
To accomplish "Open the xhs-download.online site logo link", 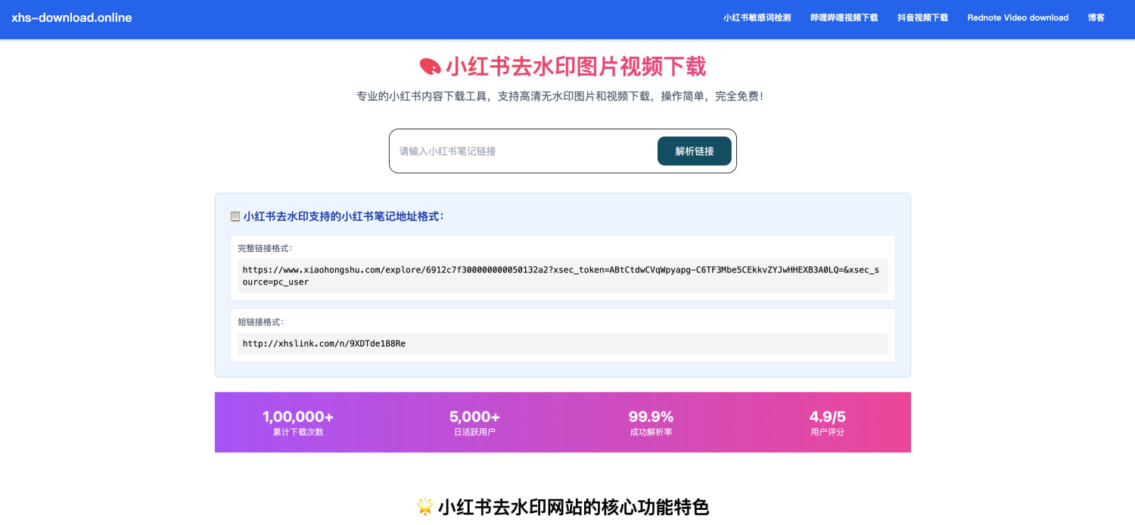I will coord(72,17).
